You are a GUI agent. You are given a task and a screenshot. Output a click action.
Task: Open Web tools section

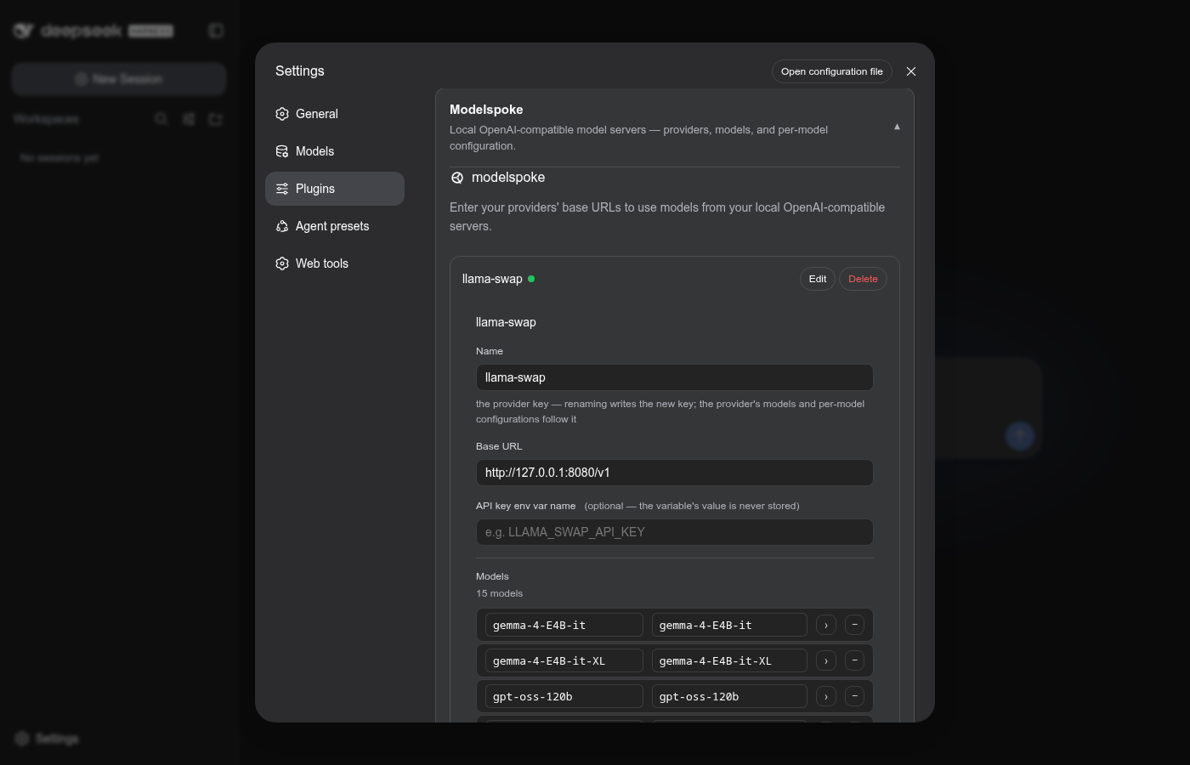(335, 263)
